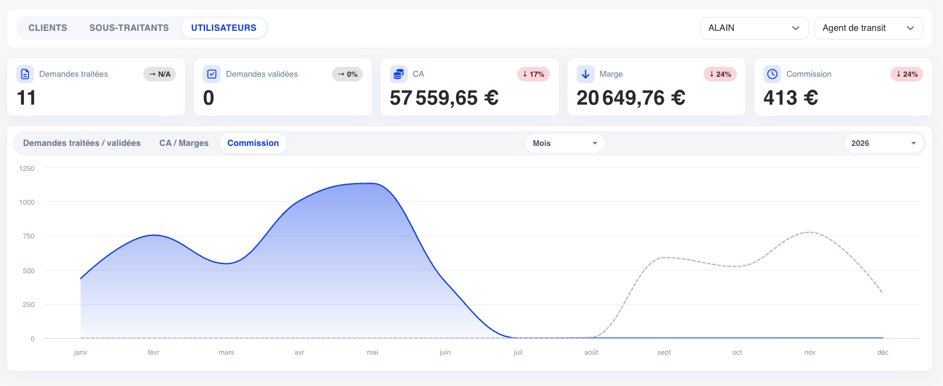Click the Marge down-arrow icon

pyautogui.click(x=585, y=74)
